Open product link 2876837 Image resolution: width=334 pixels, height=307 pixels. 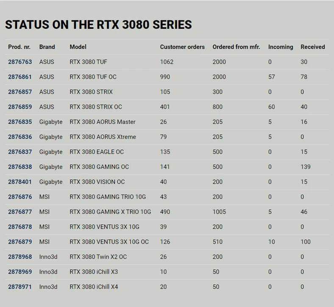20,152
